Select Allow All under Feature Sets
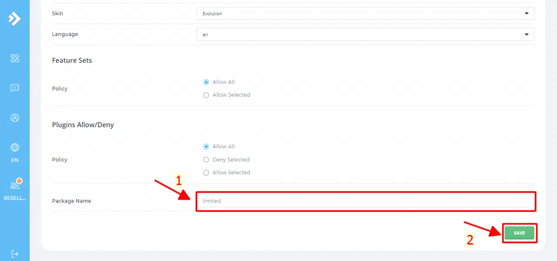This screenshot has width=557, height=261. [x=206, y=82]
